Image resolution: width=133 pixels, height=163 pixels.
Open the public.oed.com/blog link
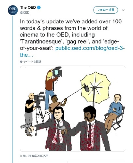(x=90, y=48)
